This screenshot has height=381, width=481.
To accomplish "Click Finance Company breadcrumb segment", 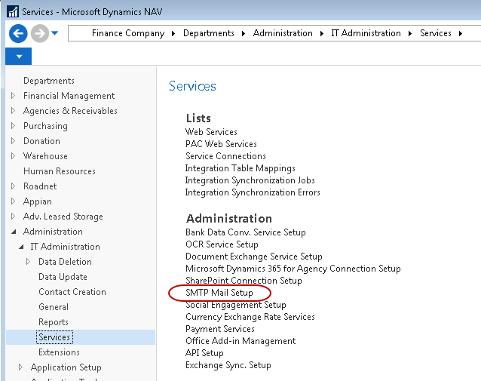I will (x=127, y=33).
